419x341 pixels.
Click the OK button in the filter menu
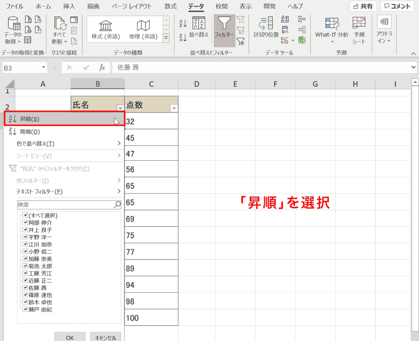pos(70,337)
